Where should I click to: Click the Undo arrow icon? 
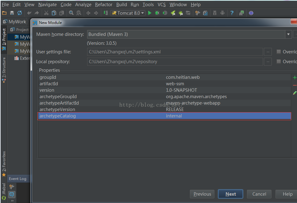click(29, 13)
